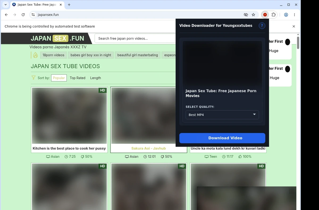
Task: Select the 18porn videos tag
Action: [53, 55]
